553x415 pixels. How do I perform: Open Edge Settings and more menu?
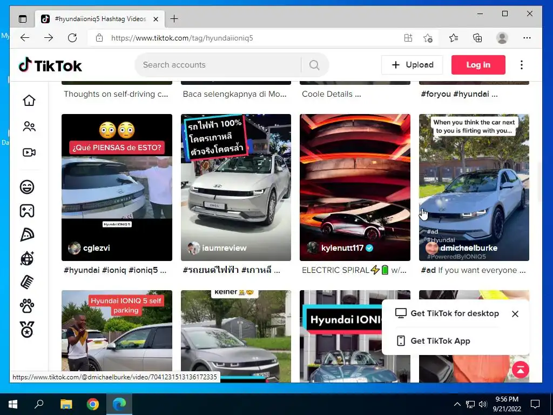click(527, 38)
